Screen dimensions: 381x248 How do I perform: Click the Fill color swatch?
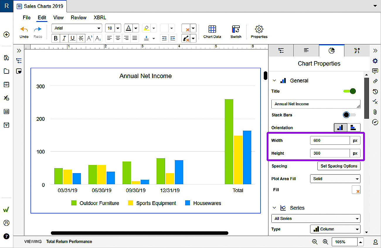click(x=356, y=190)
